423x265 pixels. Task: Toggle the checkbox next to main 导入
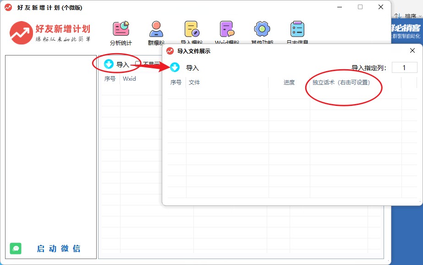pos(138,64)
